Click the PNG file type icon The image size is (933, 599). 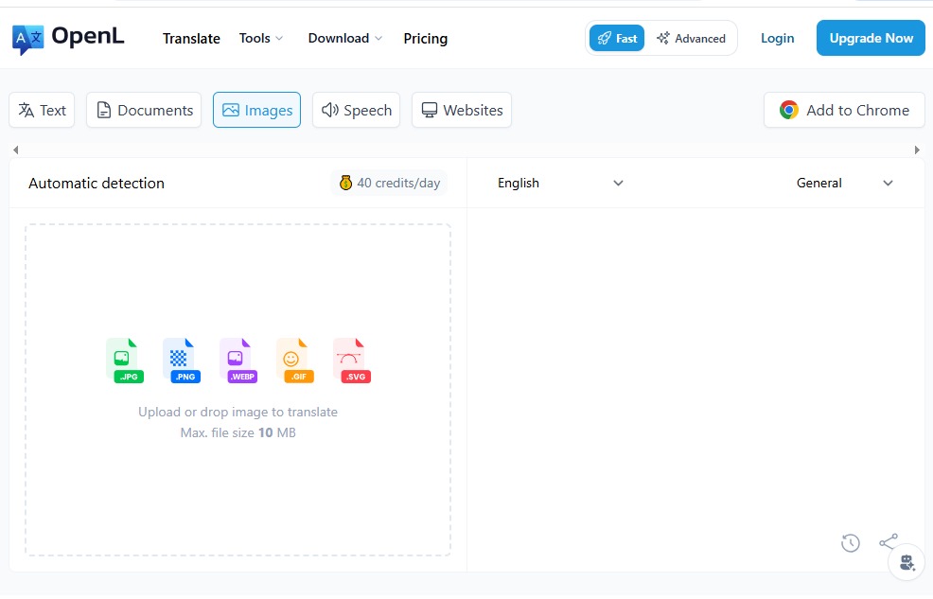click(180, 360)
